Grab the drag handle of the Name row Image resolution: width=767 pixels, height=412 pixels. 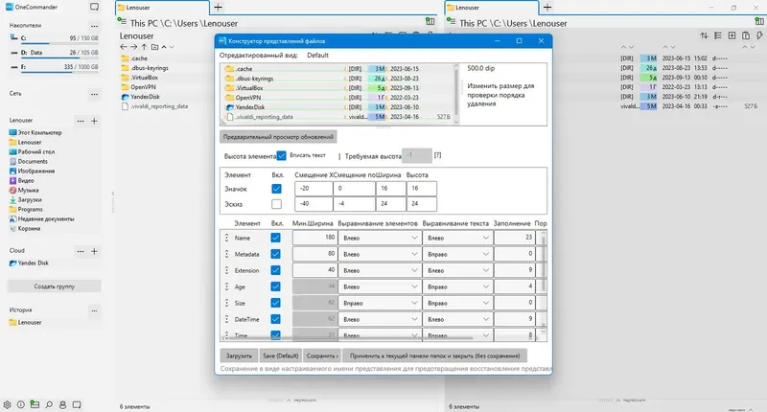[x=226, y=238]
